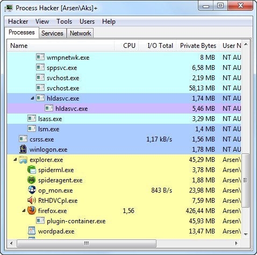Select the RtHDVCpl.exe process name
This screenshot has height=255, width=257.
(58, 201)
